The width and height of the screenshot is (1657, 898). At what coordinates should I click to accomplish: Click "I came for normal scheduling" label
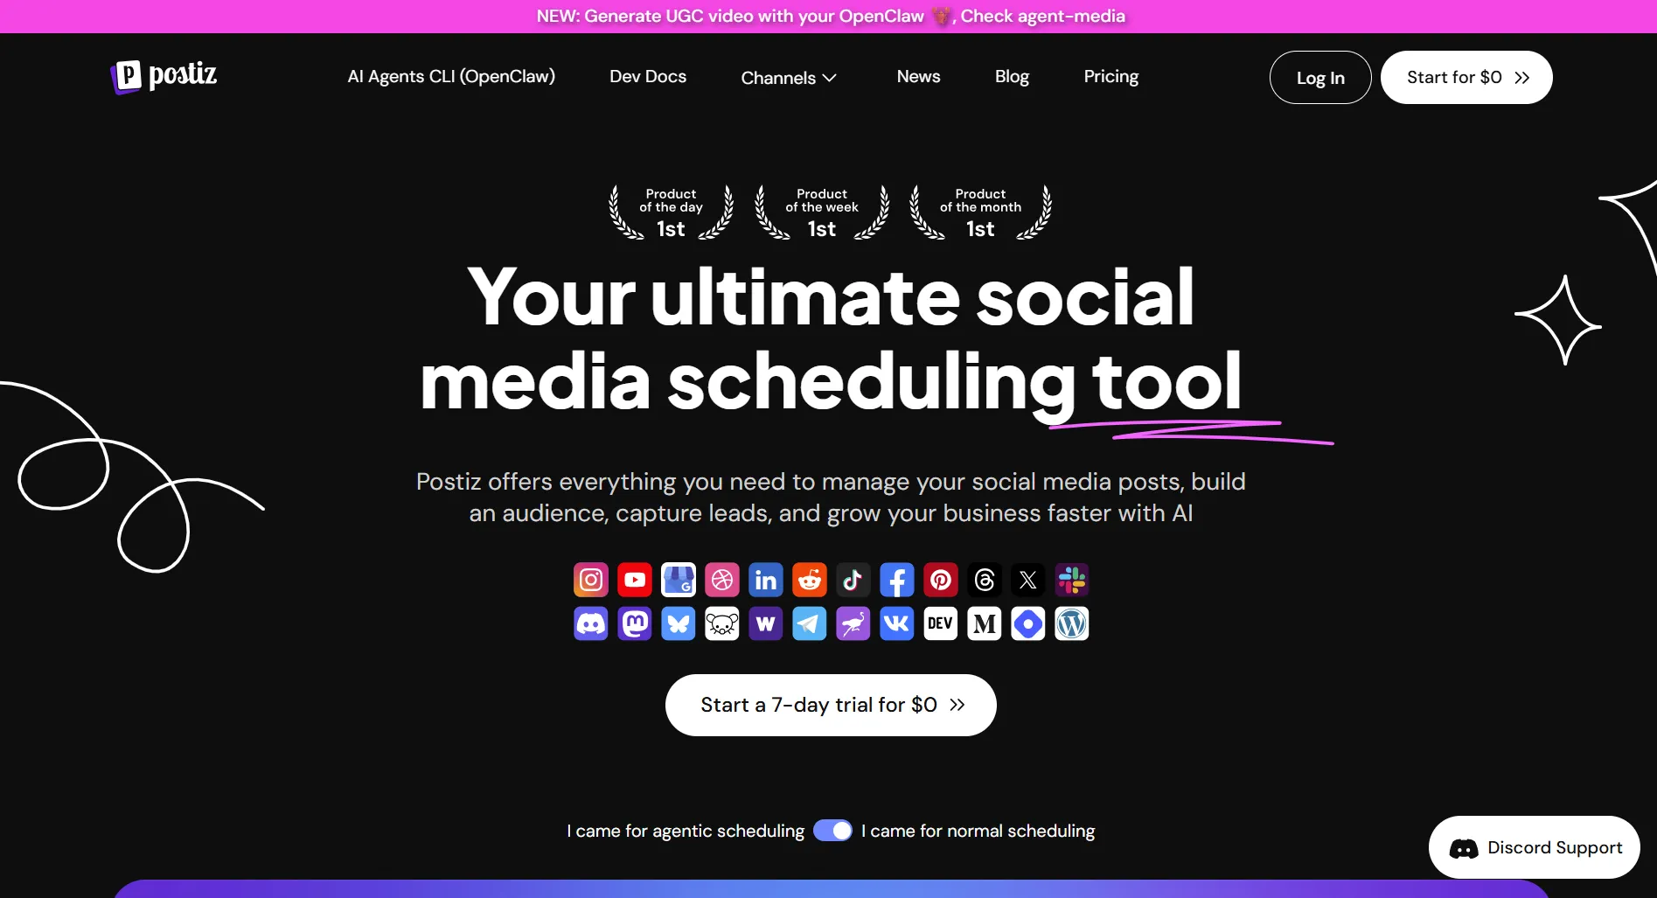point(978,831)
